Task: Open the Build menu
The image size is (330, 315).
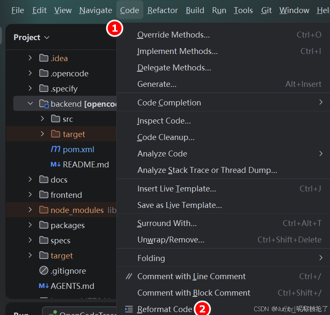Action: pos(195,10)
